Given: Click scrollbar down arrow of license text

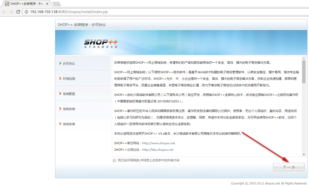Looking at the screenshot, I should [304, 154].
